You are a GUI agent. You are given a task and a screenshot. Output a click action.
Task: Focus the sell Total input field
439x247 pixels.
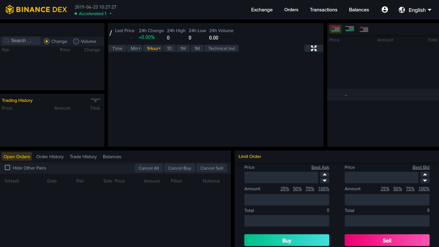click(387, 221)
